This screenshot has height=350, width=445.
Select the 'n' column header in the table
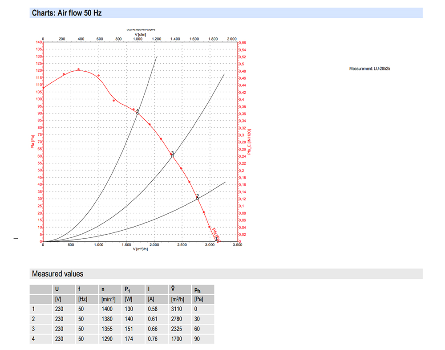[103, 289]
